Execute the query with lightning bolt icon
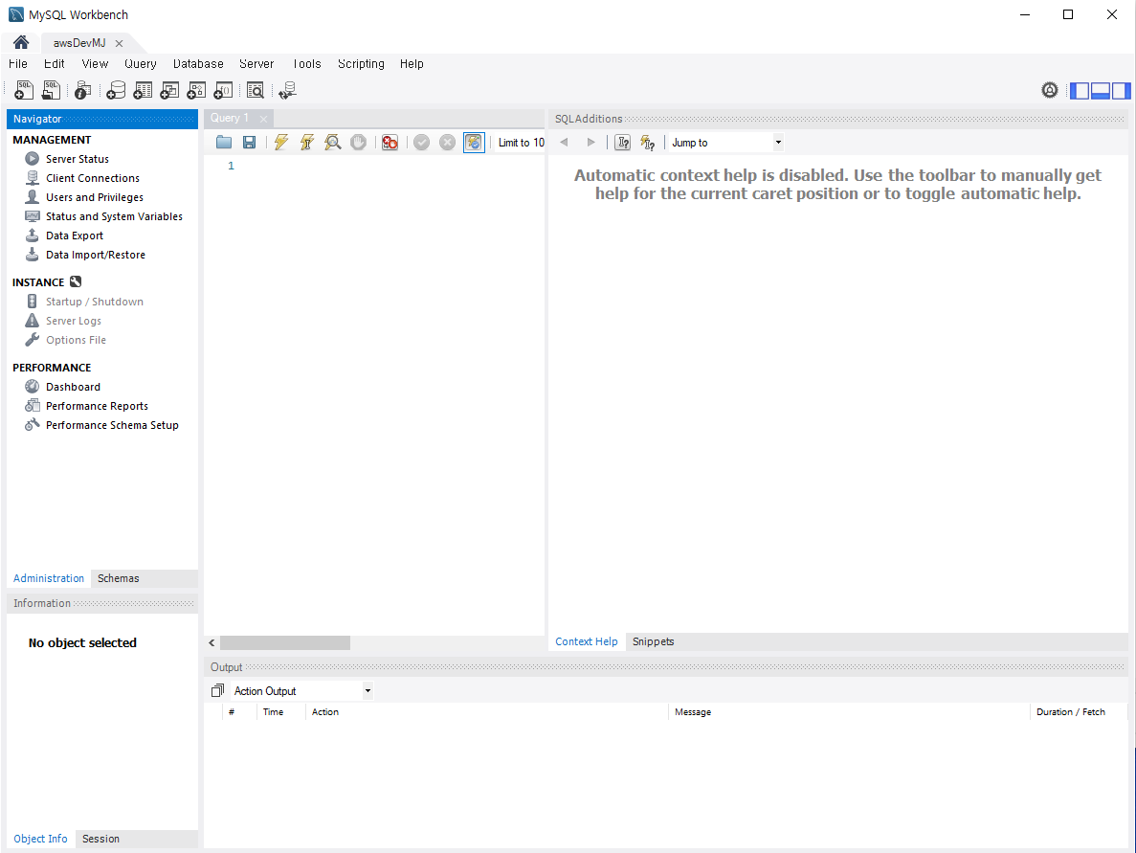The image size is (1136, 853). click(x=281, y=142)
